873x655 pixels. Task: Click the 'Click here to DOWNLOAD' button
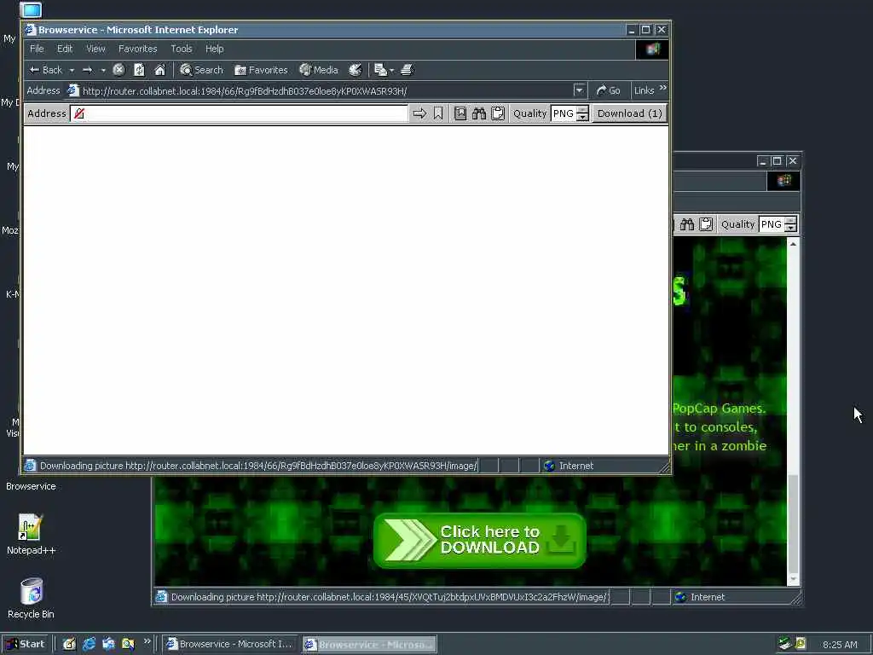[x=480, y=540]
